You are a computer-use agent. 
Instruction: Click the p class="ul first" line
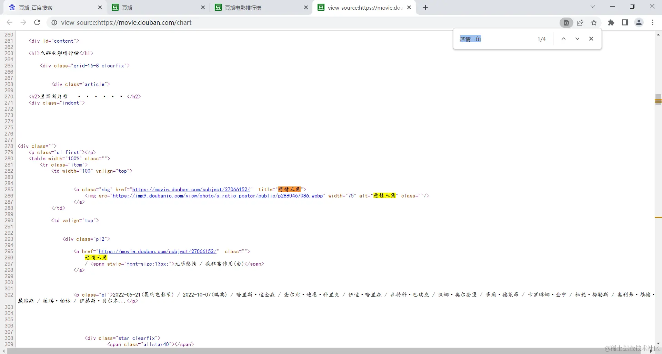pos(62,152)
